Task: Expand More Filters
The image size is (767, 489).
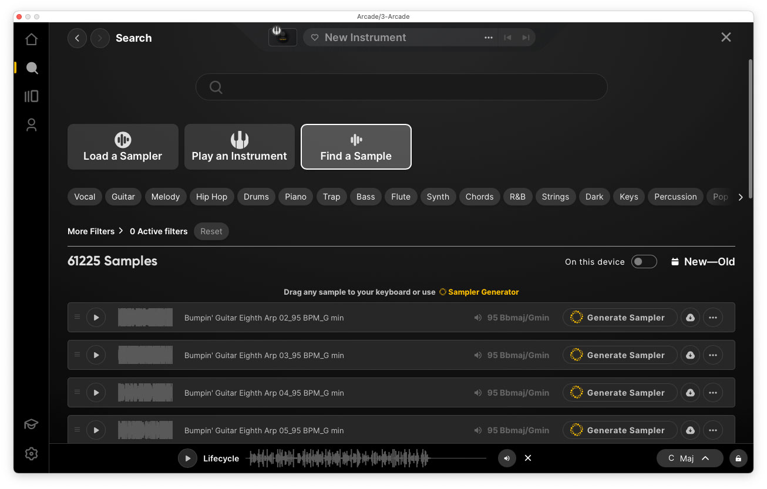Action: point(95,231)
